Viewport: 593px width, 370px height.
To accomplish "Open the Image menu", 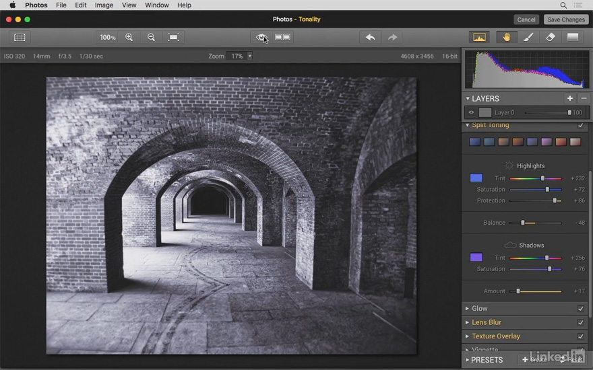I will point(104,5).
